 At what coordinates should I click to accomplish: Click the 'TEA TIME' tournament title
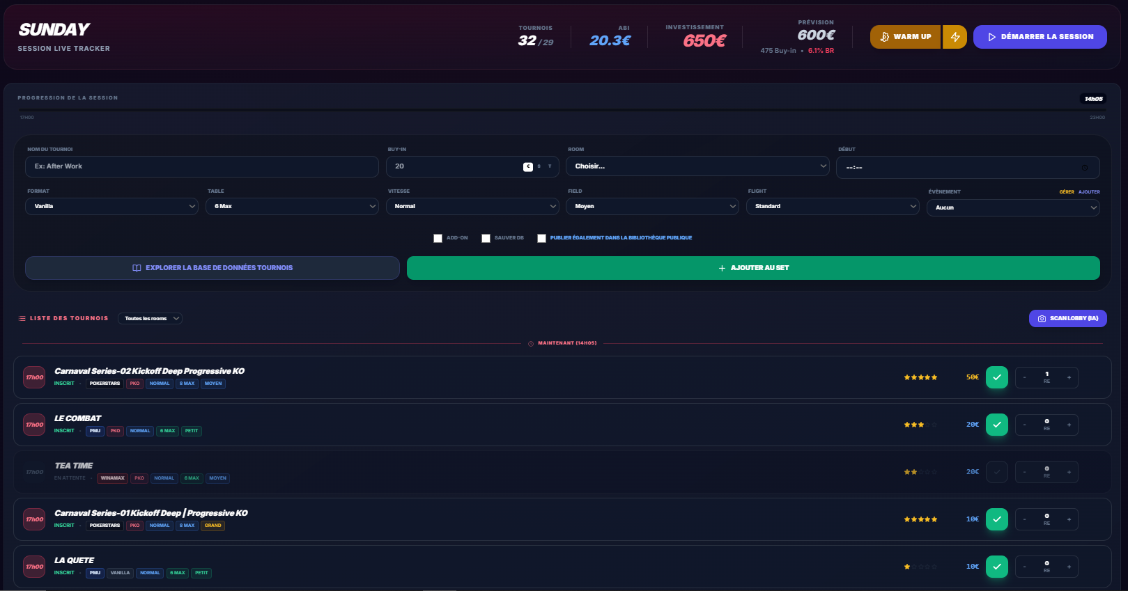(74, 466)
